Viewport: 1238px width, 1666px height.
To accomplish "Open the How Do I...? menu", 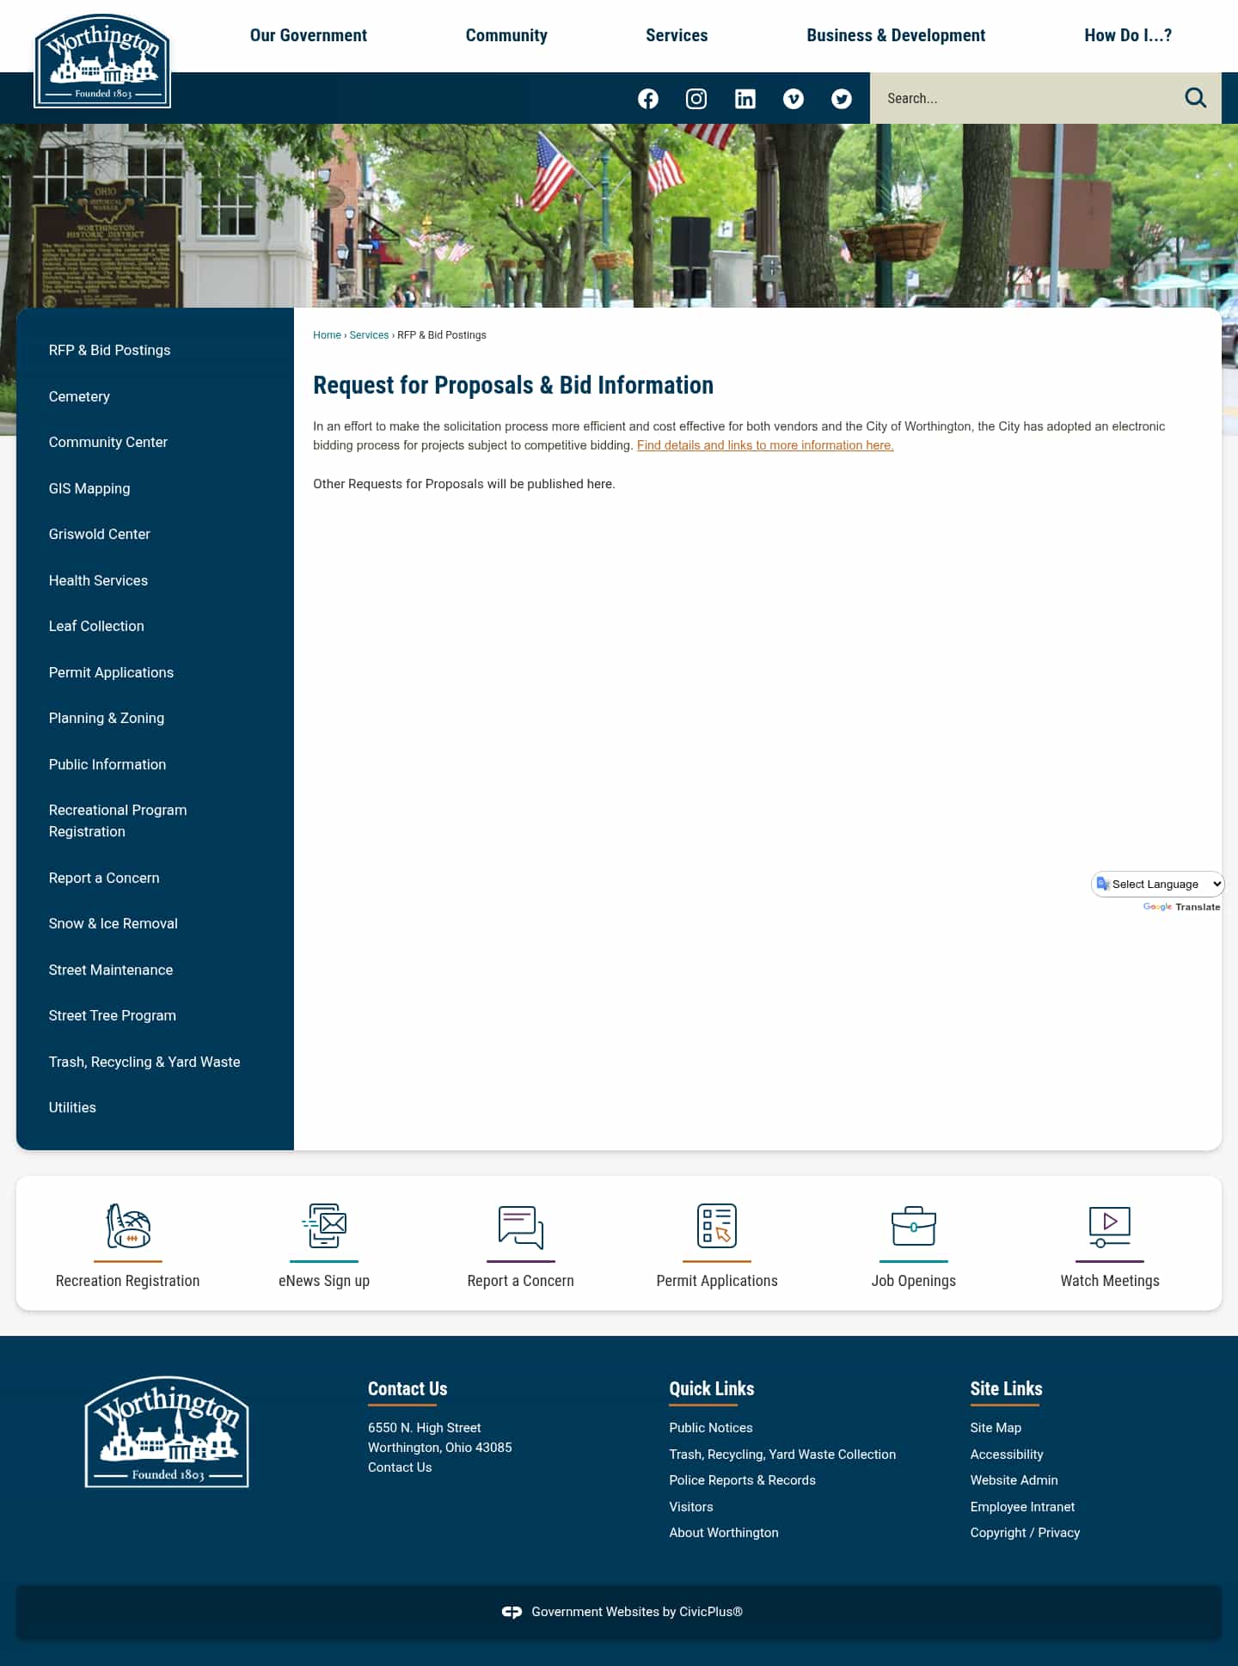I will tap(1128, 35).
